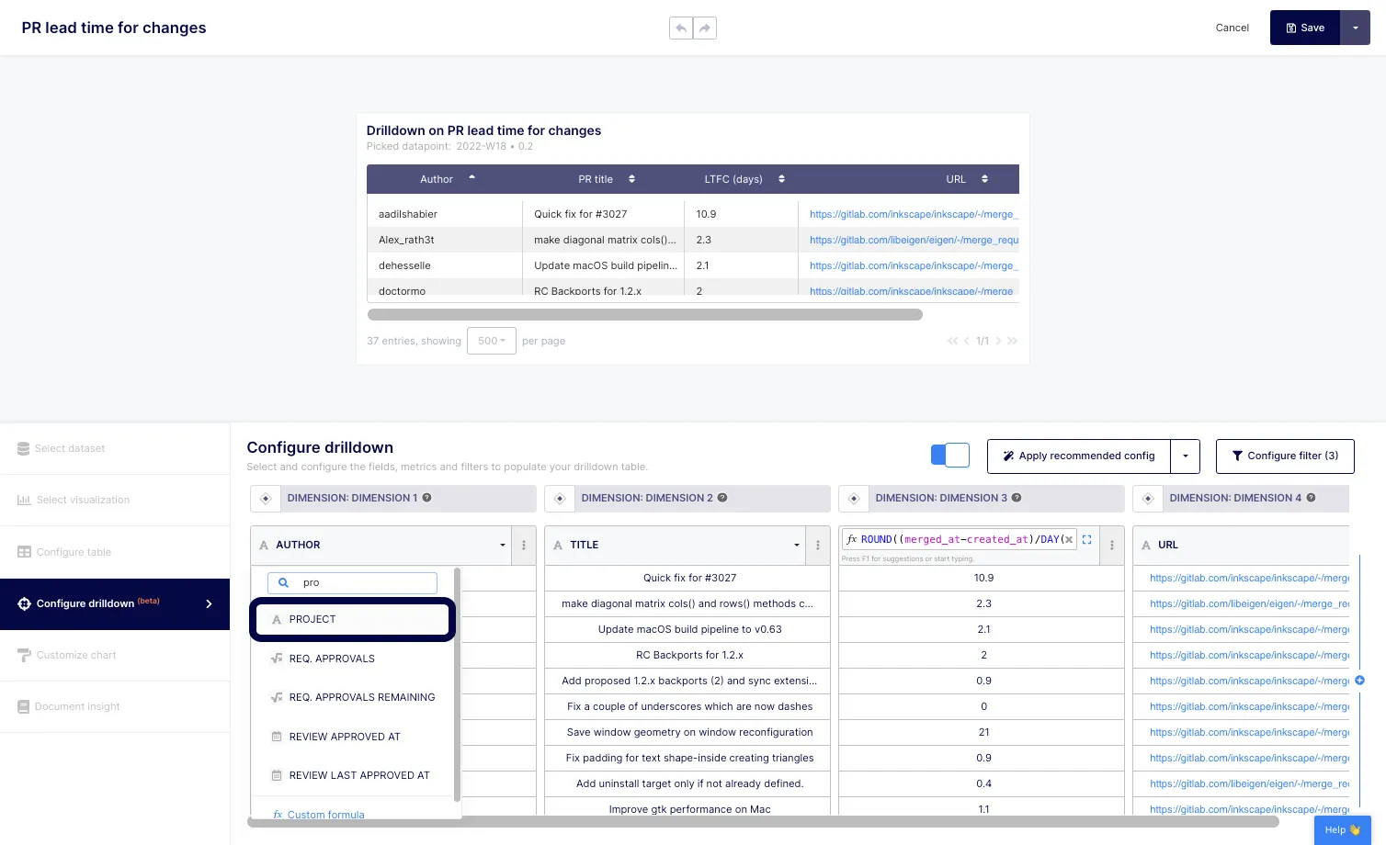This screenshot has height=845, width=1386.
Task: Select the Select dataset database icon
Action: pyautogui.click(x=23, y=448)
